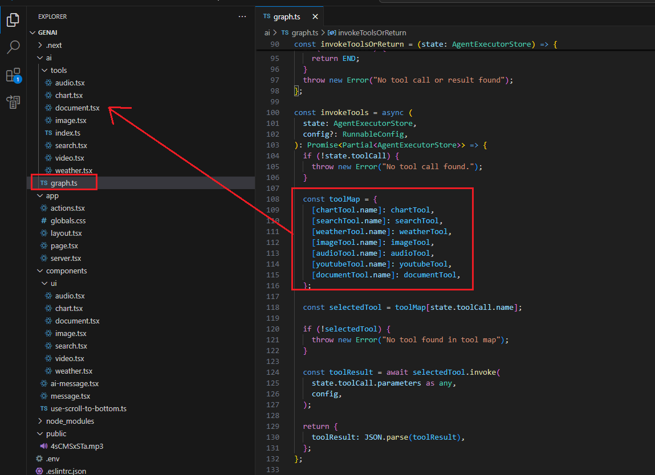Open the Explorer more actions ellipsis

coord(242,17)
